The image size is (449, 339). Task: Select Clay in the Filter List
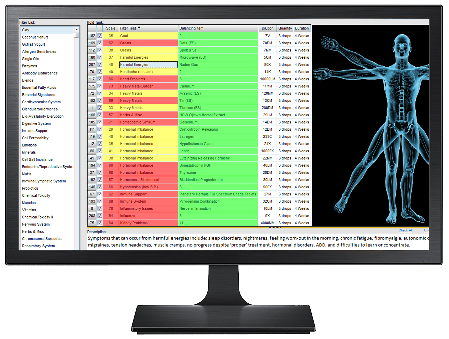click(47, 30)
